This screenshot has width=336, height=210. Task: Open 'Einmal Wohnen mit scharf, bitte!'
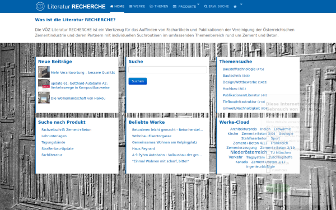161,161
